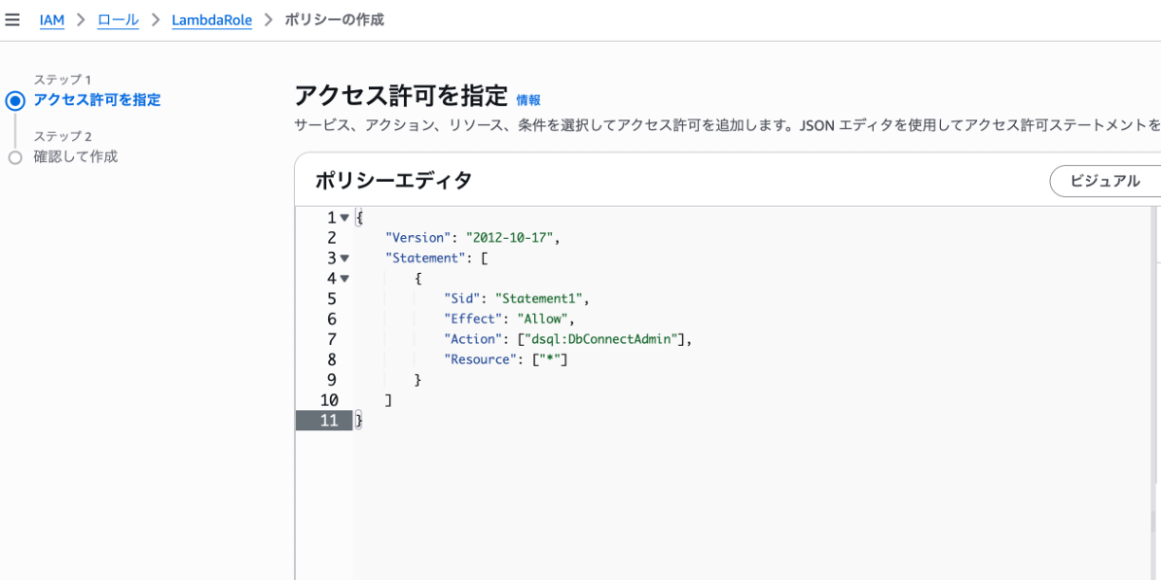The width and height of the screenshot is (1161, 580).
Task: Go to IAM breadcrumb link
Action: click(x=52, y=20)
